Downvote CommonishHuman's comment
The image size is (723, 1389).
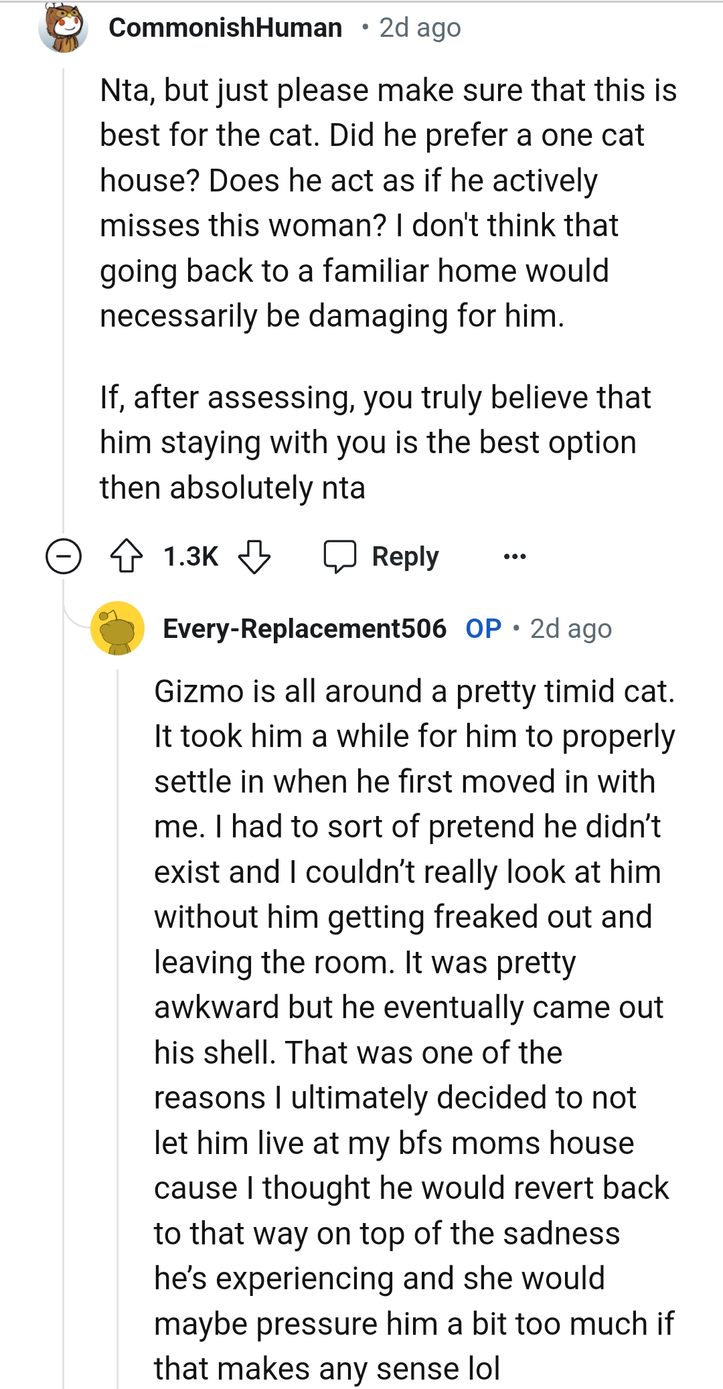coord(254,556)
